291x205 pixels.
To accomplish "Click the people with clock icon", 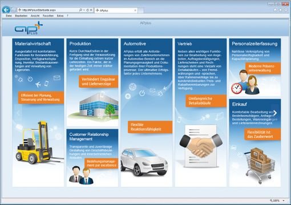I will click(x=245, y=82).
